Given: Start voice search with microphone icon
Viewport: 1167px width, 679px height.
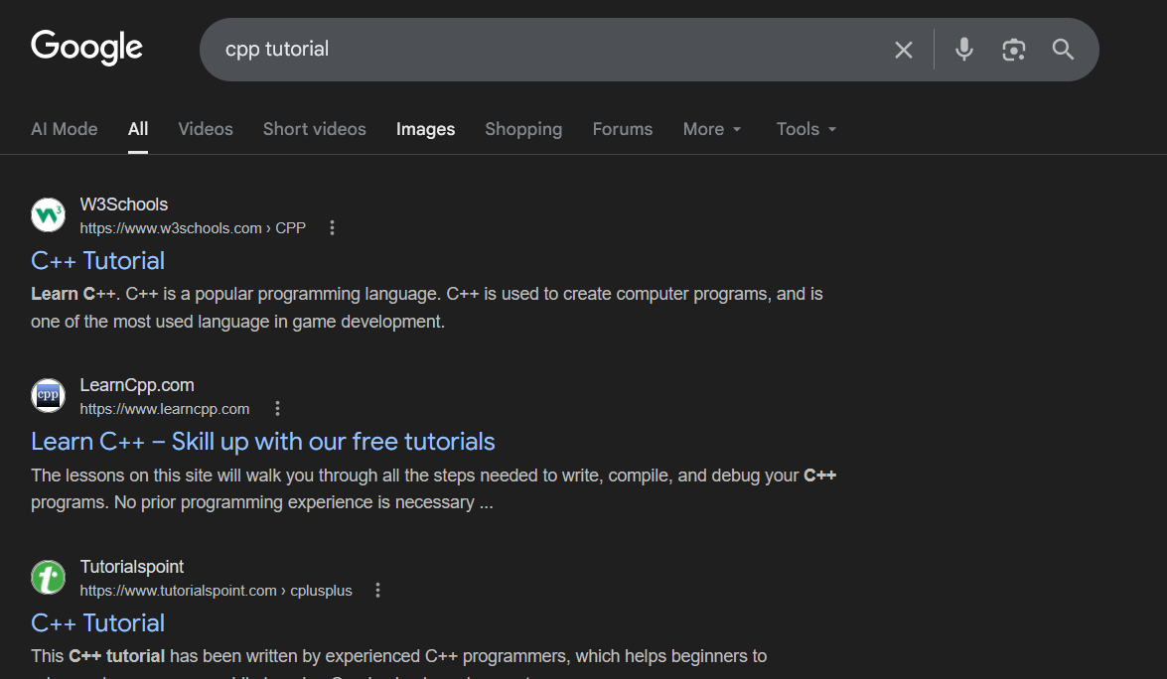Looking at the screenshot, I should (963, 50).
